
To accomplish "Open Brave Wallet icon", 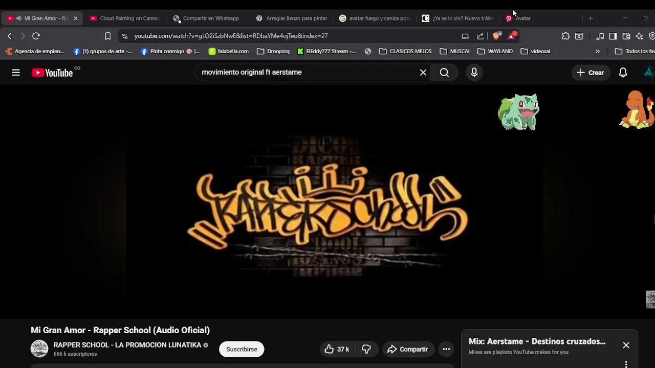I will 626,36.
